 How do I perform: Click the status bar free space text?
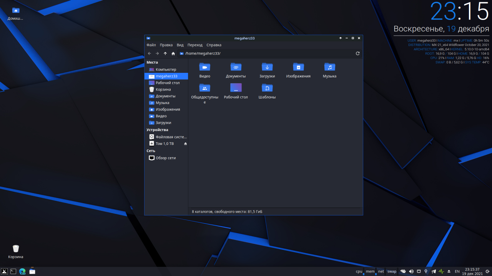click(227, 212)
